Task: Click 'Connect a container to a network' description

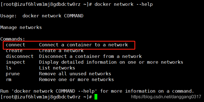Action: click(x=83, y=45)
